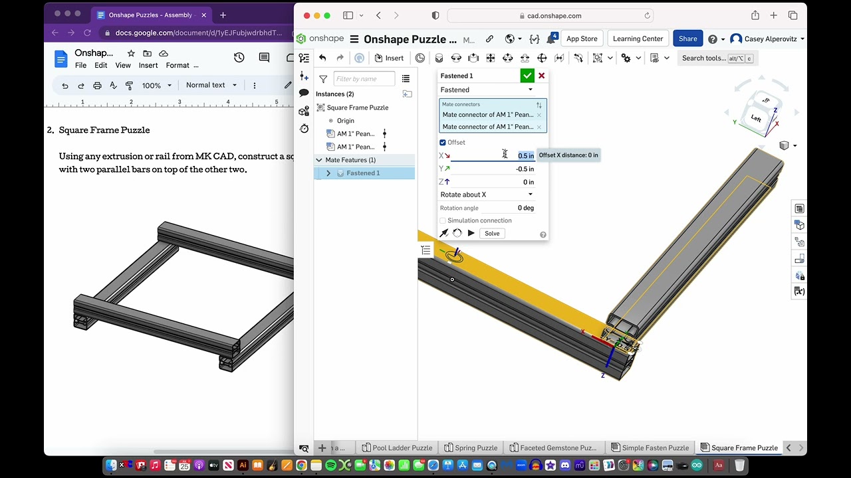Click the Solve button in mate dialog
Screen dimensions: 851x478
point(492,234)
